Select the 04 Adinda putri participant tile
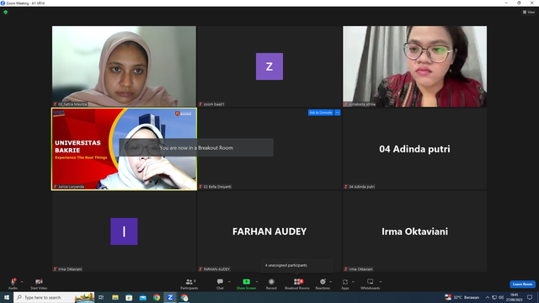 [414, 149]
